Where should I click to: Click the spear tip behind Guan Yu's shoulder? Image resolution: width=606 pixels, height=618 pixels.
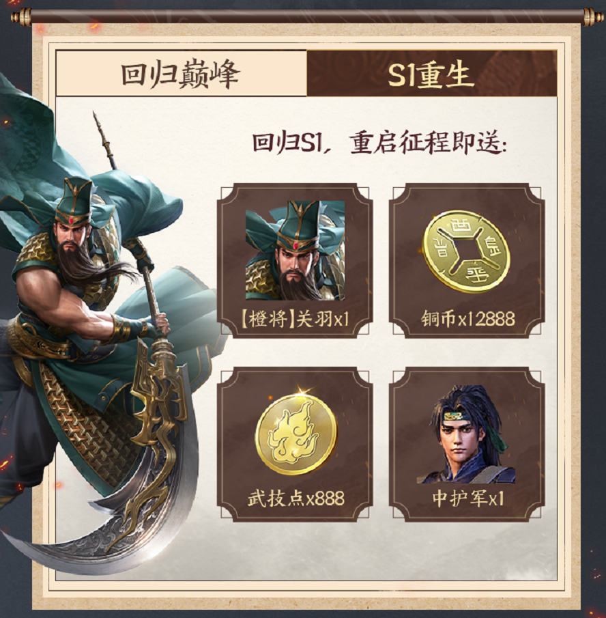pyautogui.click(x=99, y=128)
